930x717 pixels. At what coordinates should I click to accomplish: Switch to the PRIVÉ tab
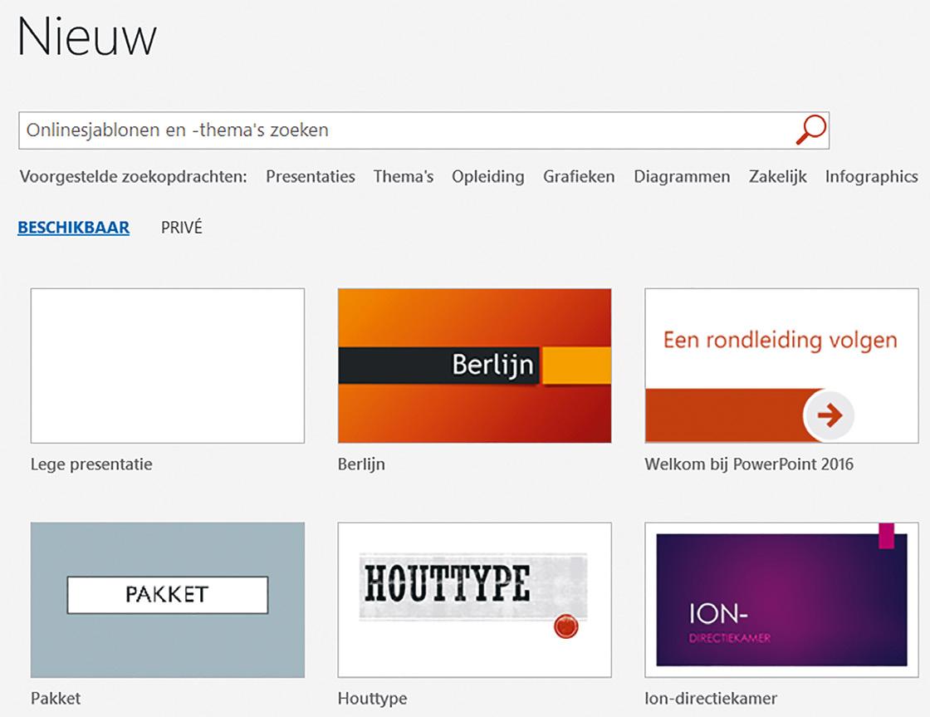(182, 228)
